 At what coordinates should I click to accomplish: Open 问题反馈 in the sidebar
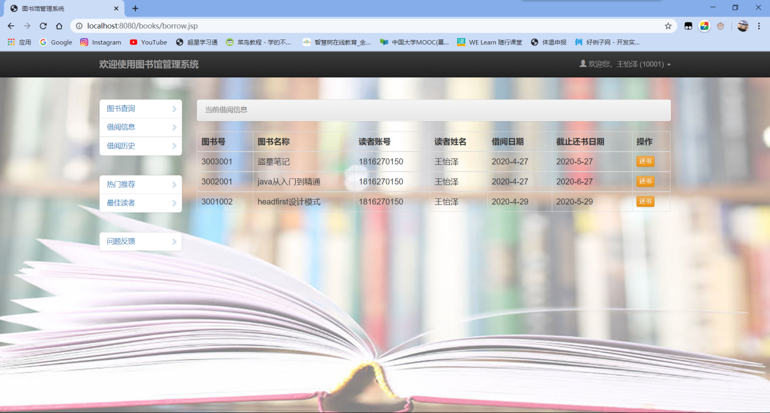pyautogui.click(x=141, y=242)
